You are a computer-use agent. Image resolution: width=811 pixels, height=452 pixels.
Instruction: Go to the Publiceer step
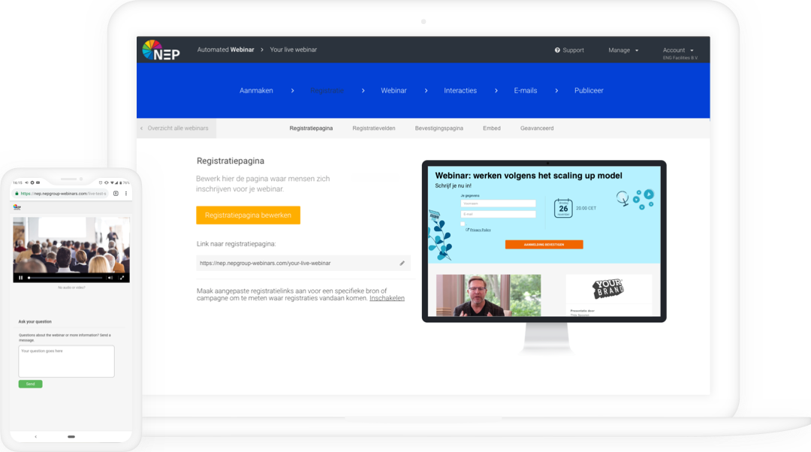[589, 91]
